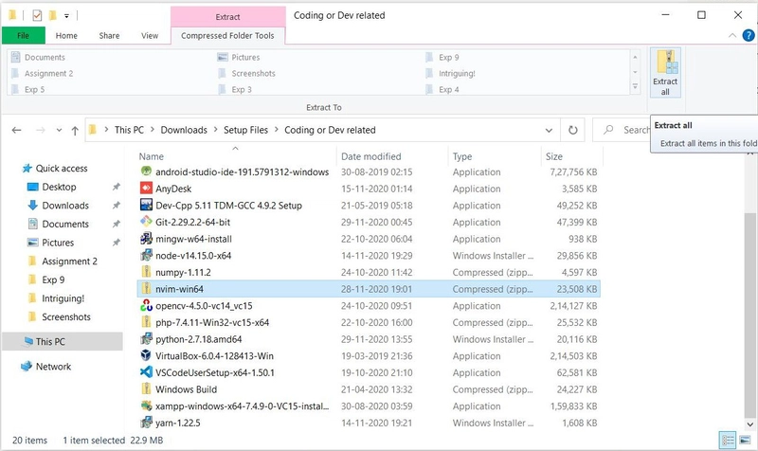The width and height of the screenshot is (758, 451).
Task: Expand the Extract To destinations list
Action: [635, 87]
